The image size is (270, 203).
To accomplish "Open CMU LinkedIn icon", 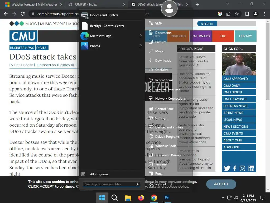I will pos(251,168).
